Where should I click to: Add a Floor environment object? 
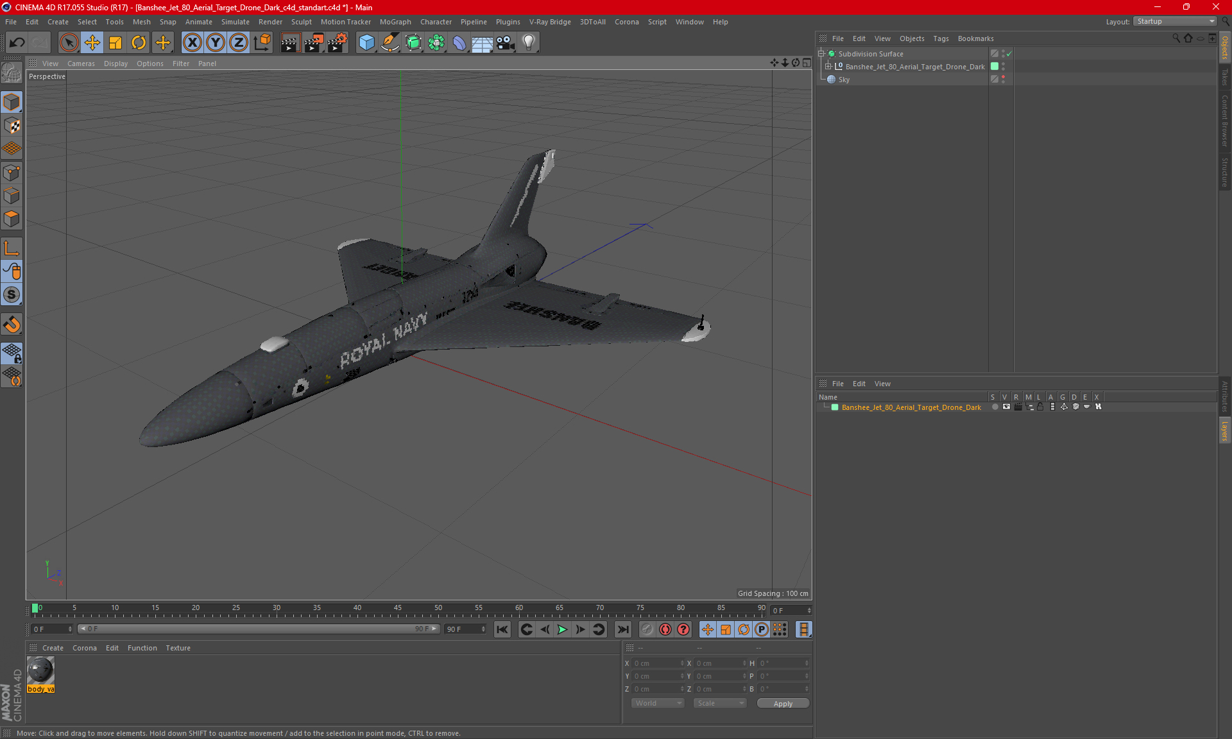483,43
